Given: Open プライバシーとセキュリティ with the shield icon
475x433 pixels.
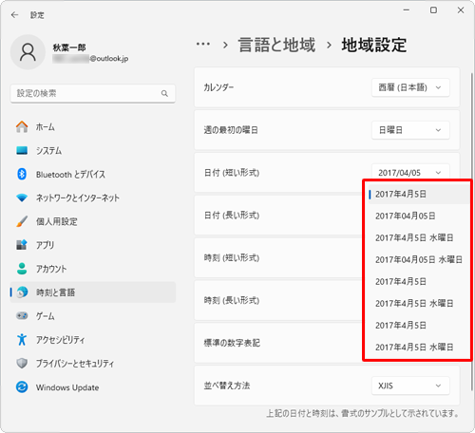Looking at the screenshot, I should pyautogui.click(x=93, y=364).
